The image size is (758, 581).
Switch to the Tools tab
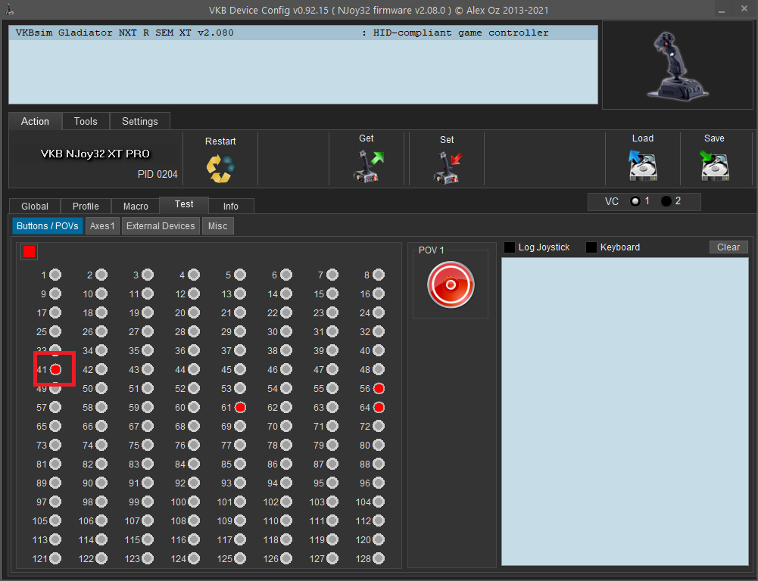(86, 121)
